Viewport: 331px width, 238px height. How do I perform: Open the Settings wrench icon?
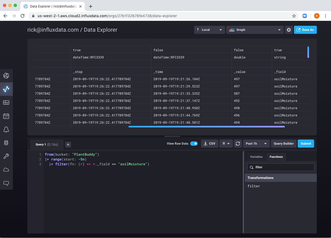(6, 156)
